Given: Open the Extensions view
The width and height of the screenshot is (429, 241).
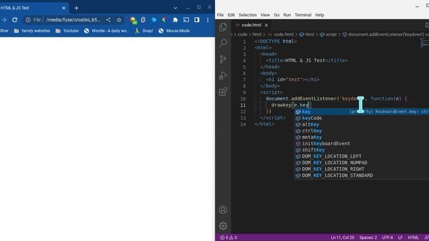Looking at the screenshot, I should point(223,92).
